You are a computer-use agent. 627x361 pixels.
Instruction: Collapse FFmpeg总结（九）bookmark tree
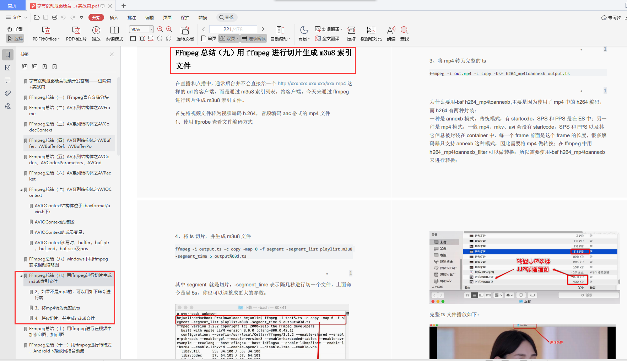[22, 275]
